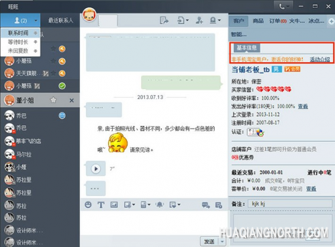Expand the contacts (2) dropdown arrow
This screenshot has height=247, width=335.
pos(36,21)
